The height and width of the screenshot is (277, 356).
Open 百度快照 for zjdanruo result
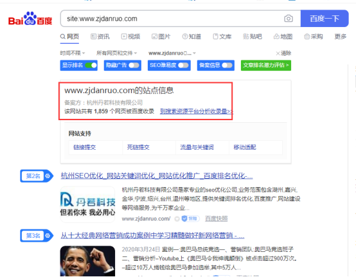(x=216, y=219)
